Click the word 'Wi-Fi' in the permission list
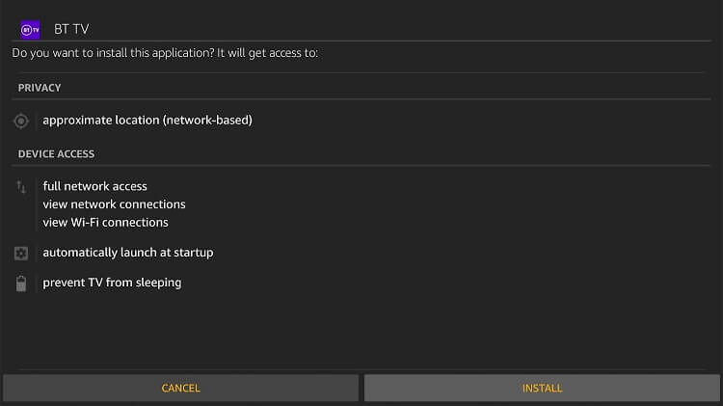723x406 pixels. [x=85, y=223]
